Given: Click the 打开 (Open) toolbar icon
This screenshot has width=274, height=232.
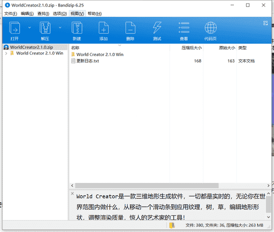Looking at the screenshot, I should 14,28.
